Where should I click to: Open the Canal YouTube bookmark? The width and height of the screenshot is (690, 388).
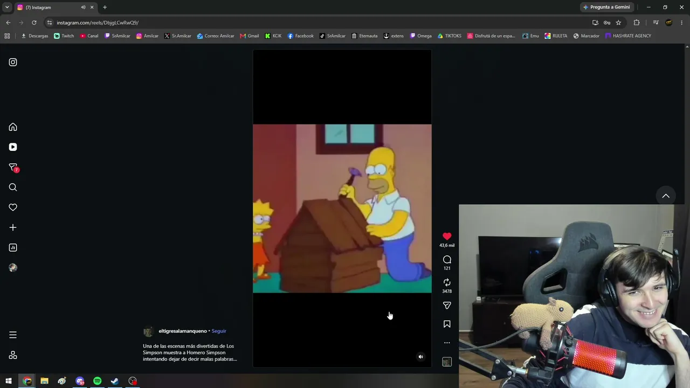coord(89,36)
